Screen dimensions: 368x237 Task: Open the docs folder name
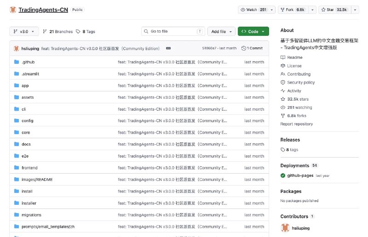(26, 144)
